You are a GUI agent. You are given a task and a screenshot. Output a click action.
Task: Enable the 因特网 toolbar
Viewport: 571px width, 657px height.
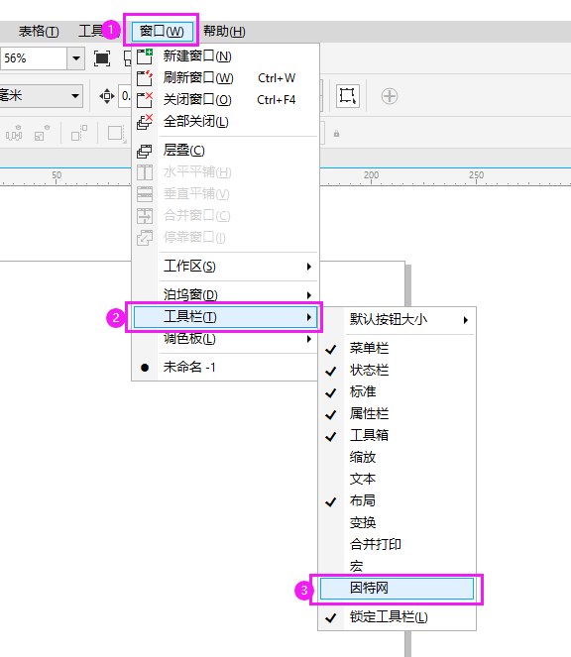(397, 589)
